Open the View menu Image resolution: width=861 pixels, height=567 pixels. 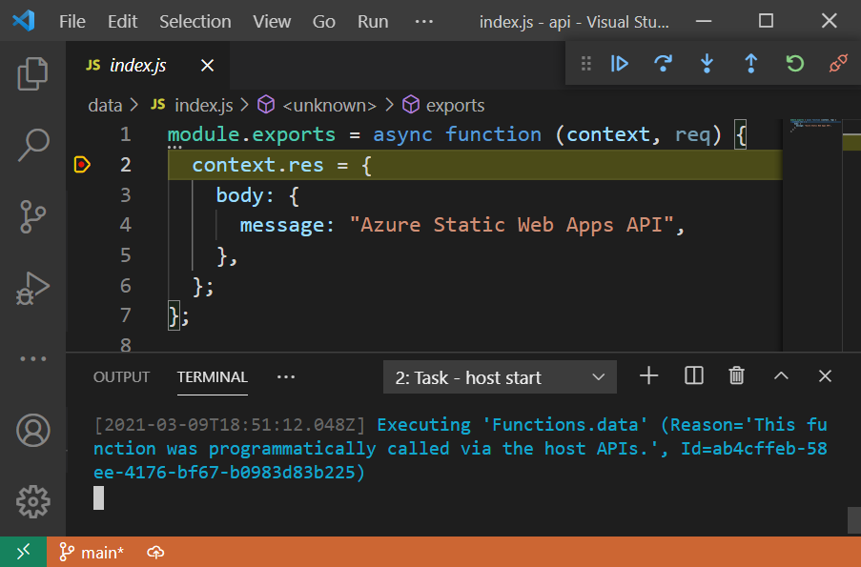tap(271, 21)
